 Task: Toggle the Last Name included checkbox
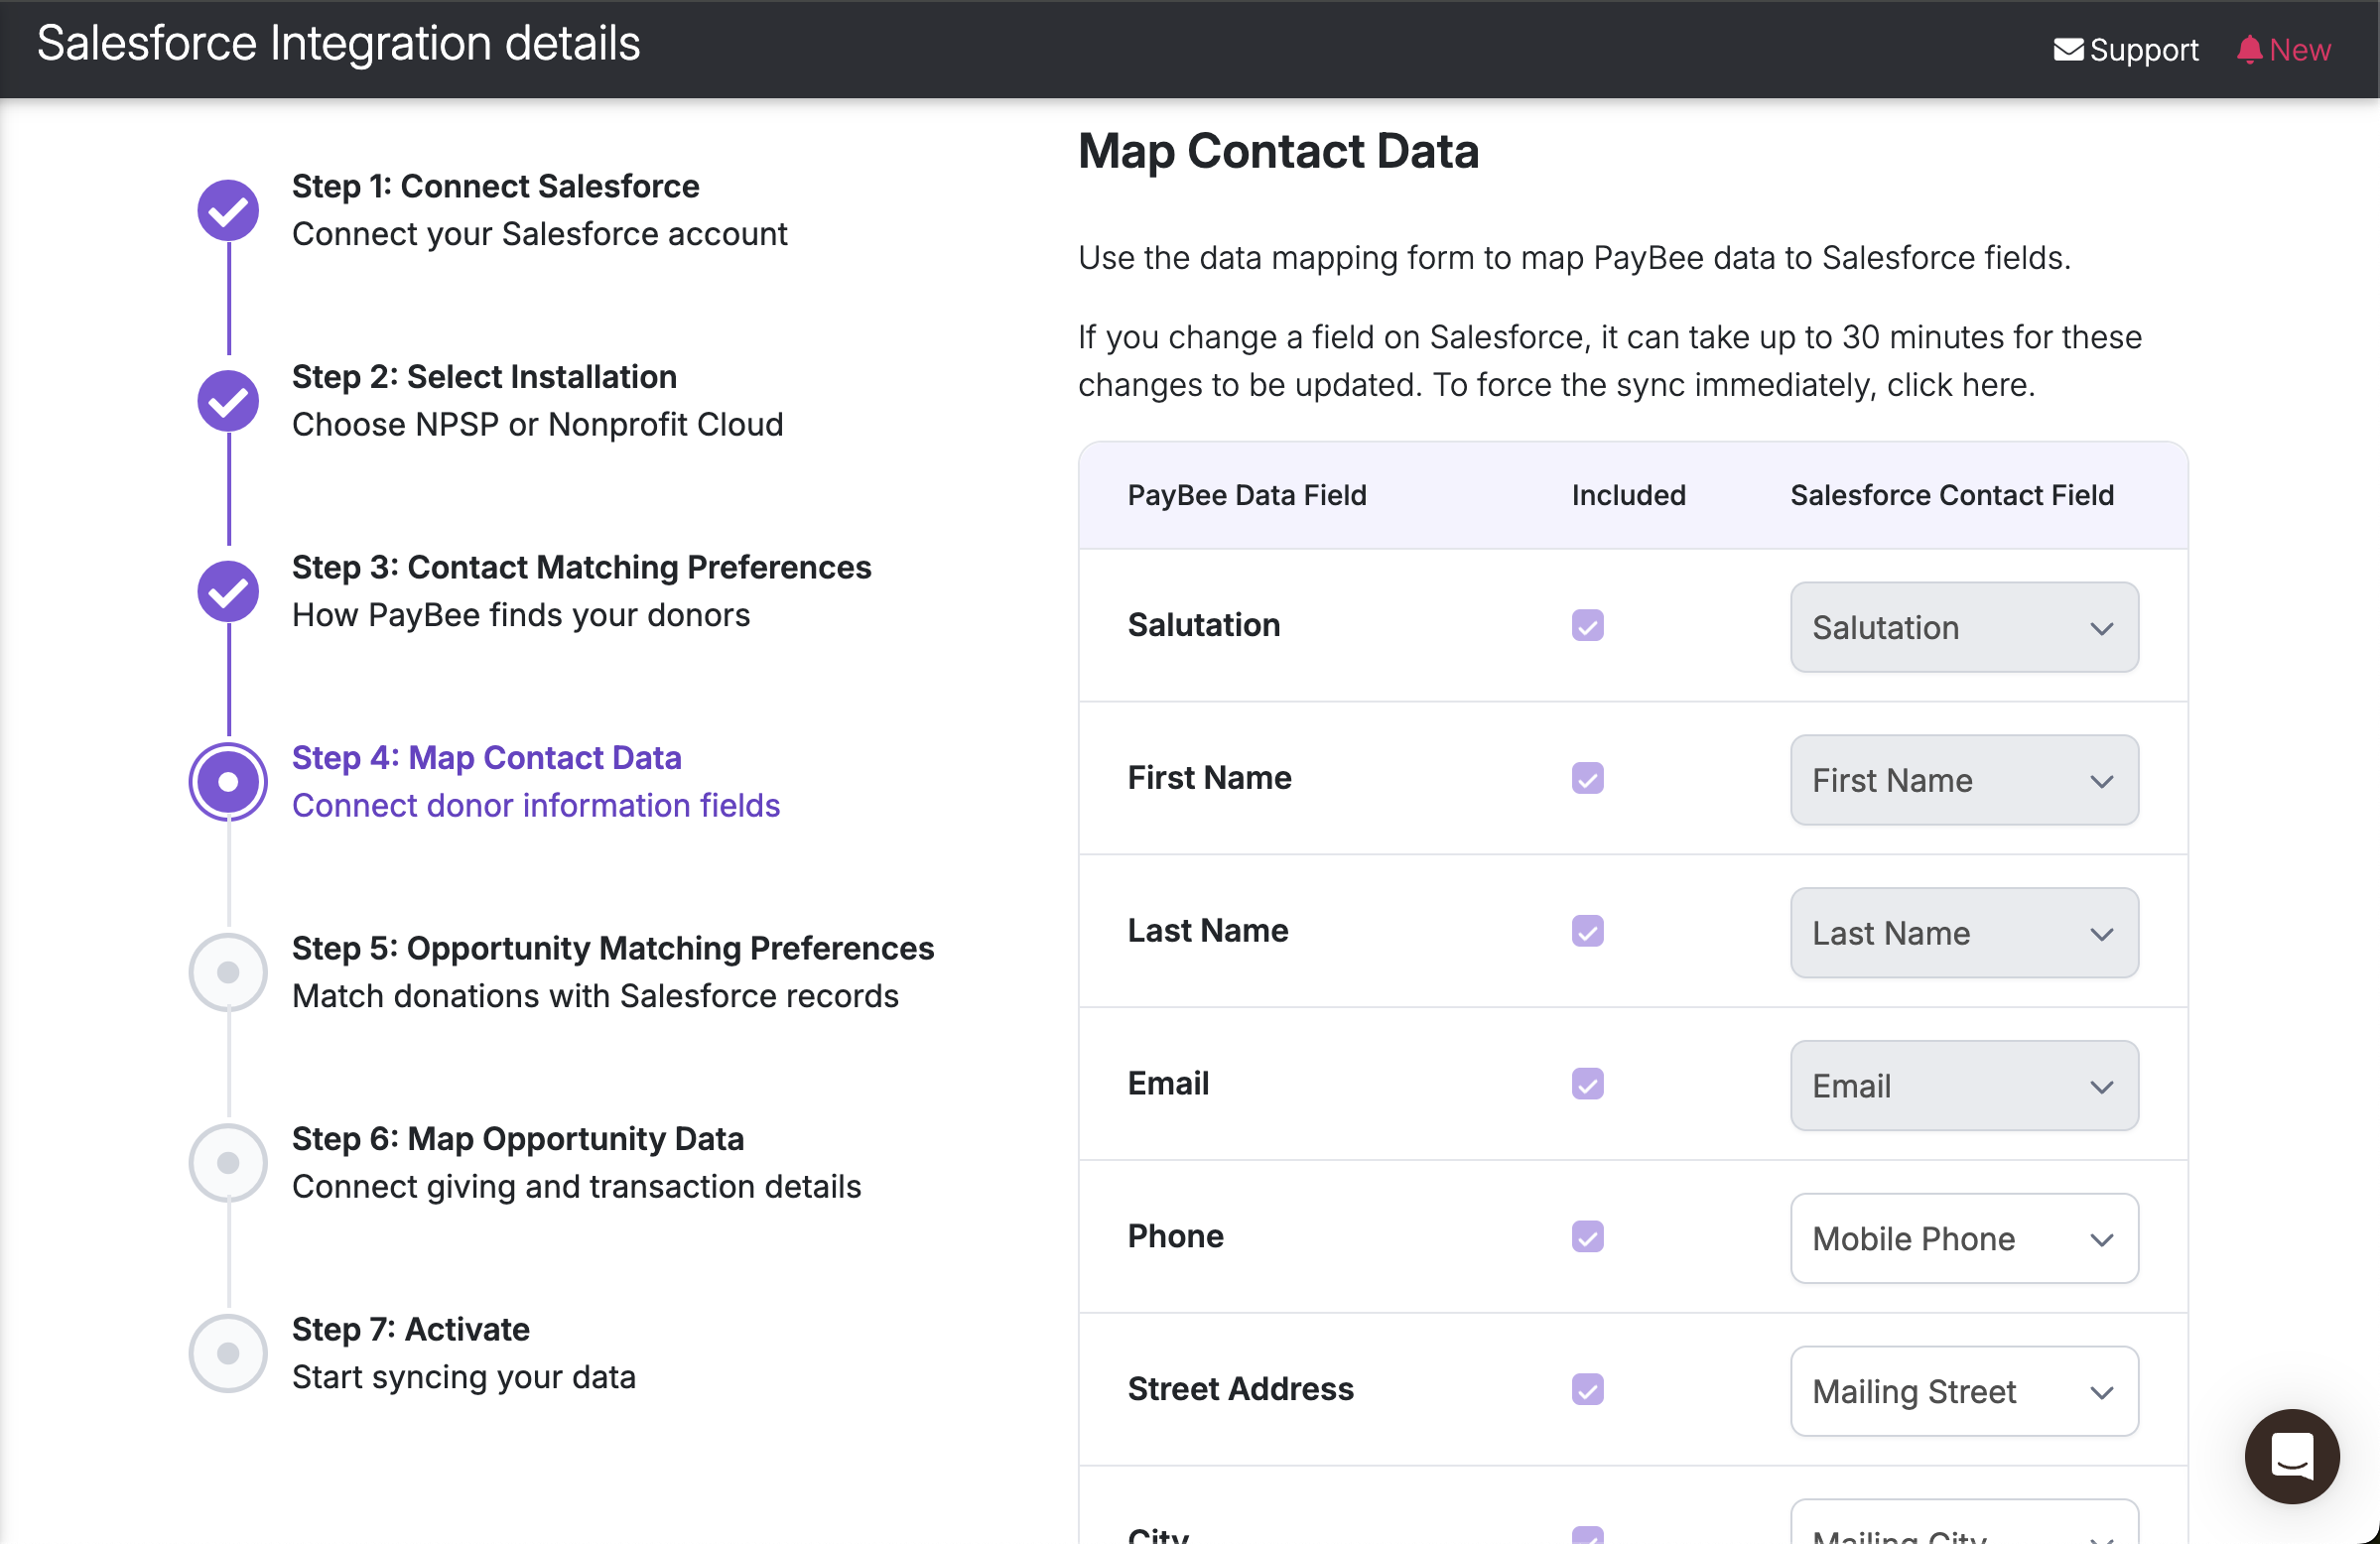(1587, 932)
